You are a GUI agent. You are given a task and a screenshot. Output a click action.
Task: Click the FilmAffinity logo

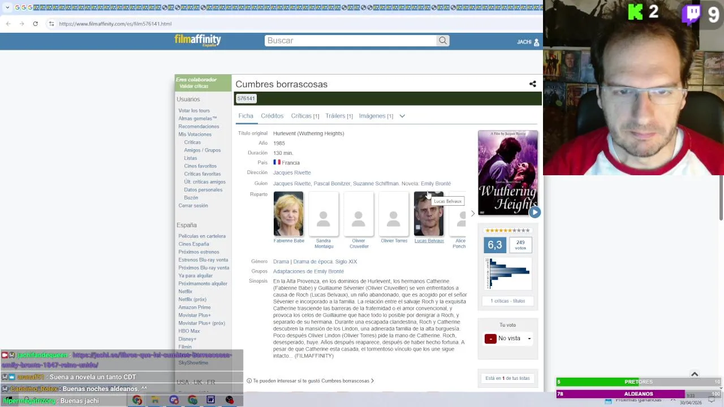point(197,40)
